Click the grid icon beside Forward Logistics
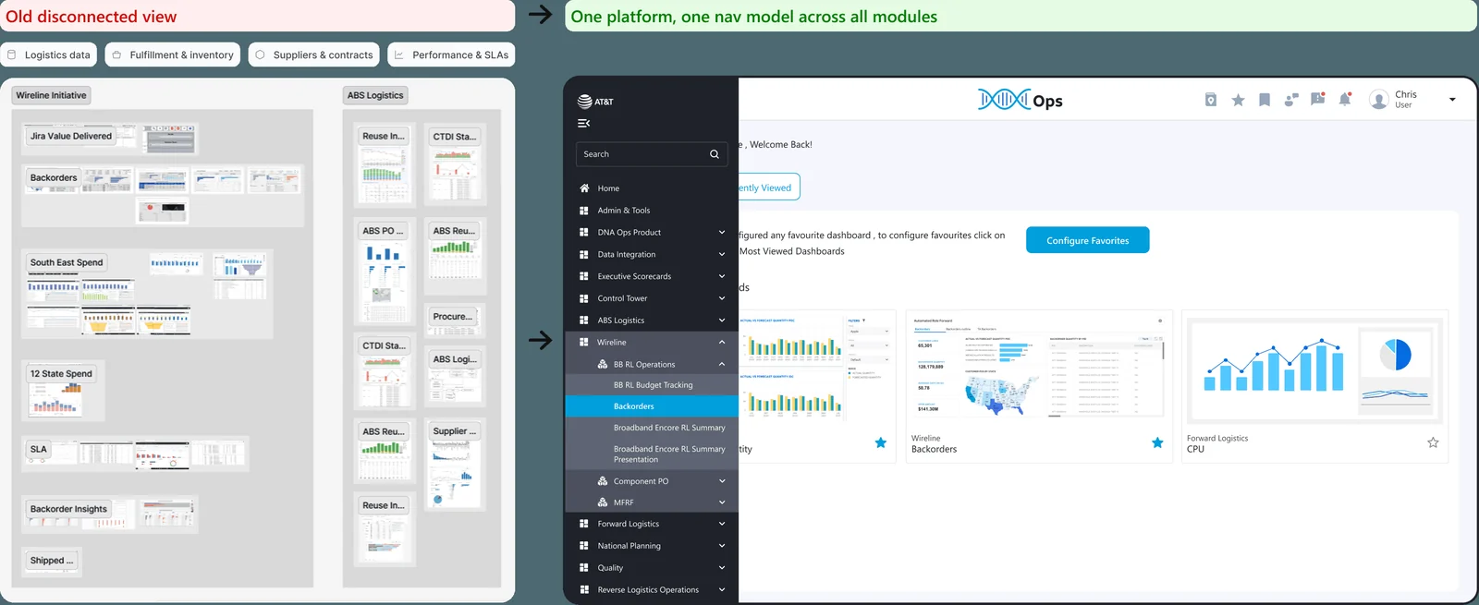 pyautogui.click(x=584, y=524)
